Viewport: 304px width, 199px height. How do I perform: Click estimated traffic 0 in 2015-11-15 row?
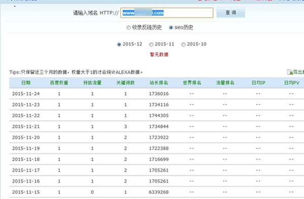click(x=92, y=192)
